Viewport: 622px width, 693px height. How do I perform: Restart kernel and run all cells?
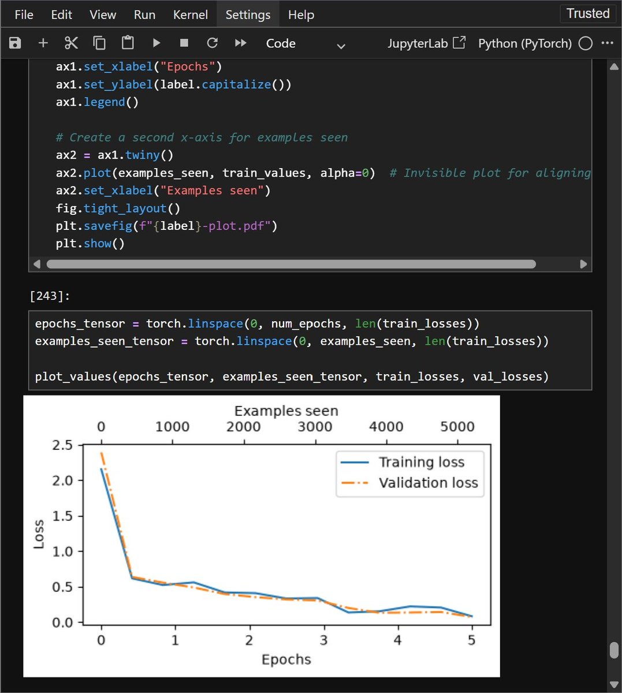[241, 43]
